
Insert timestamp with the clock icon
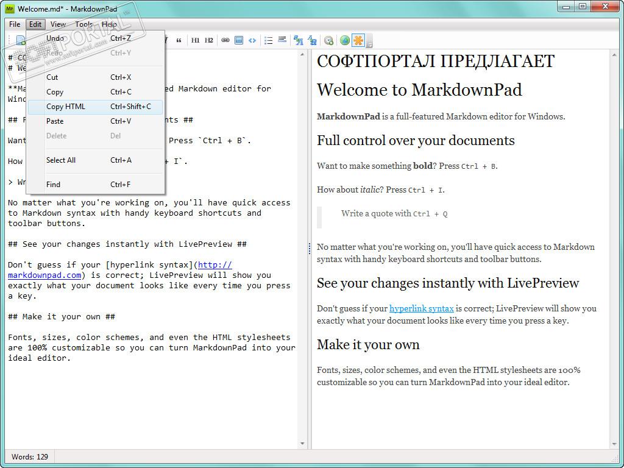328,40
